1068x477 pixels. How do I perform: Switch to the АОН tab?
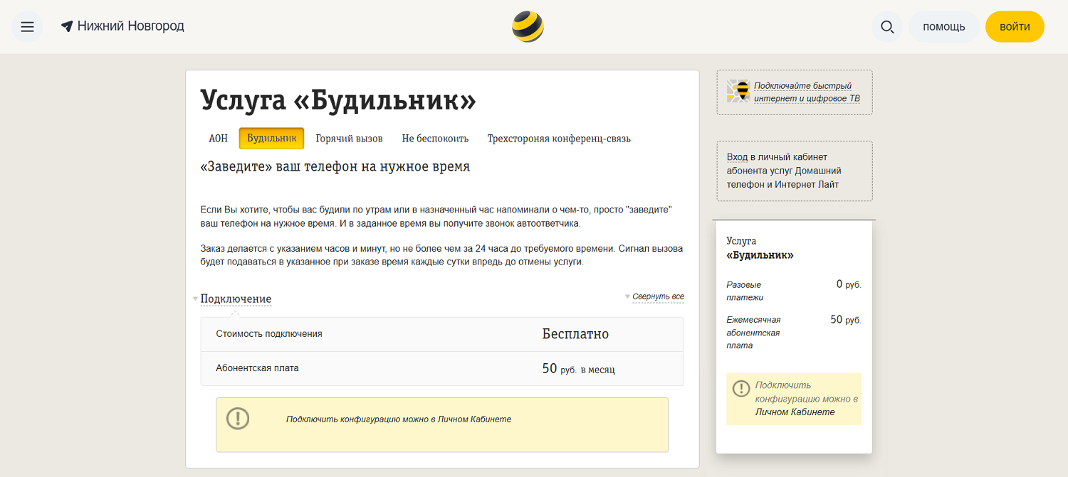(x=219, y=139)
